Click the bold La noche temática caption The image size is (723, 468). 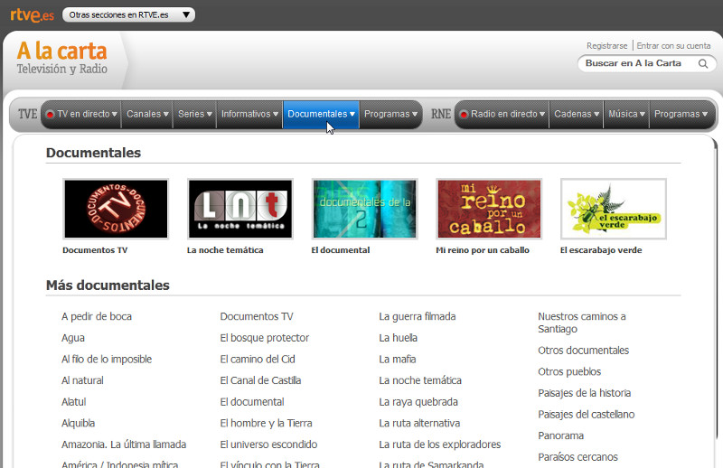click(x=225, y=250)
